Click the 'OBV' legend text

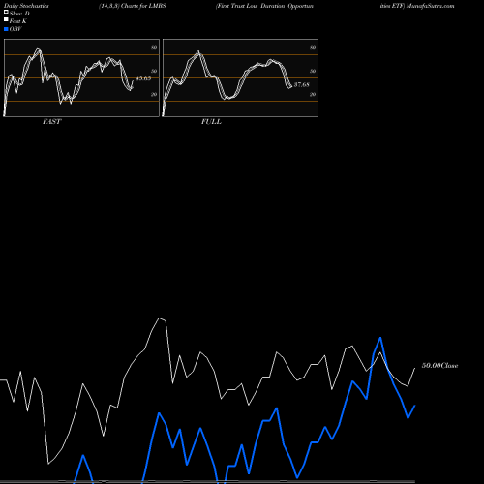click(x=15, y=29)
